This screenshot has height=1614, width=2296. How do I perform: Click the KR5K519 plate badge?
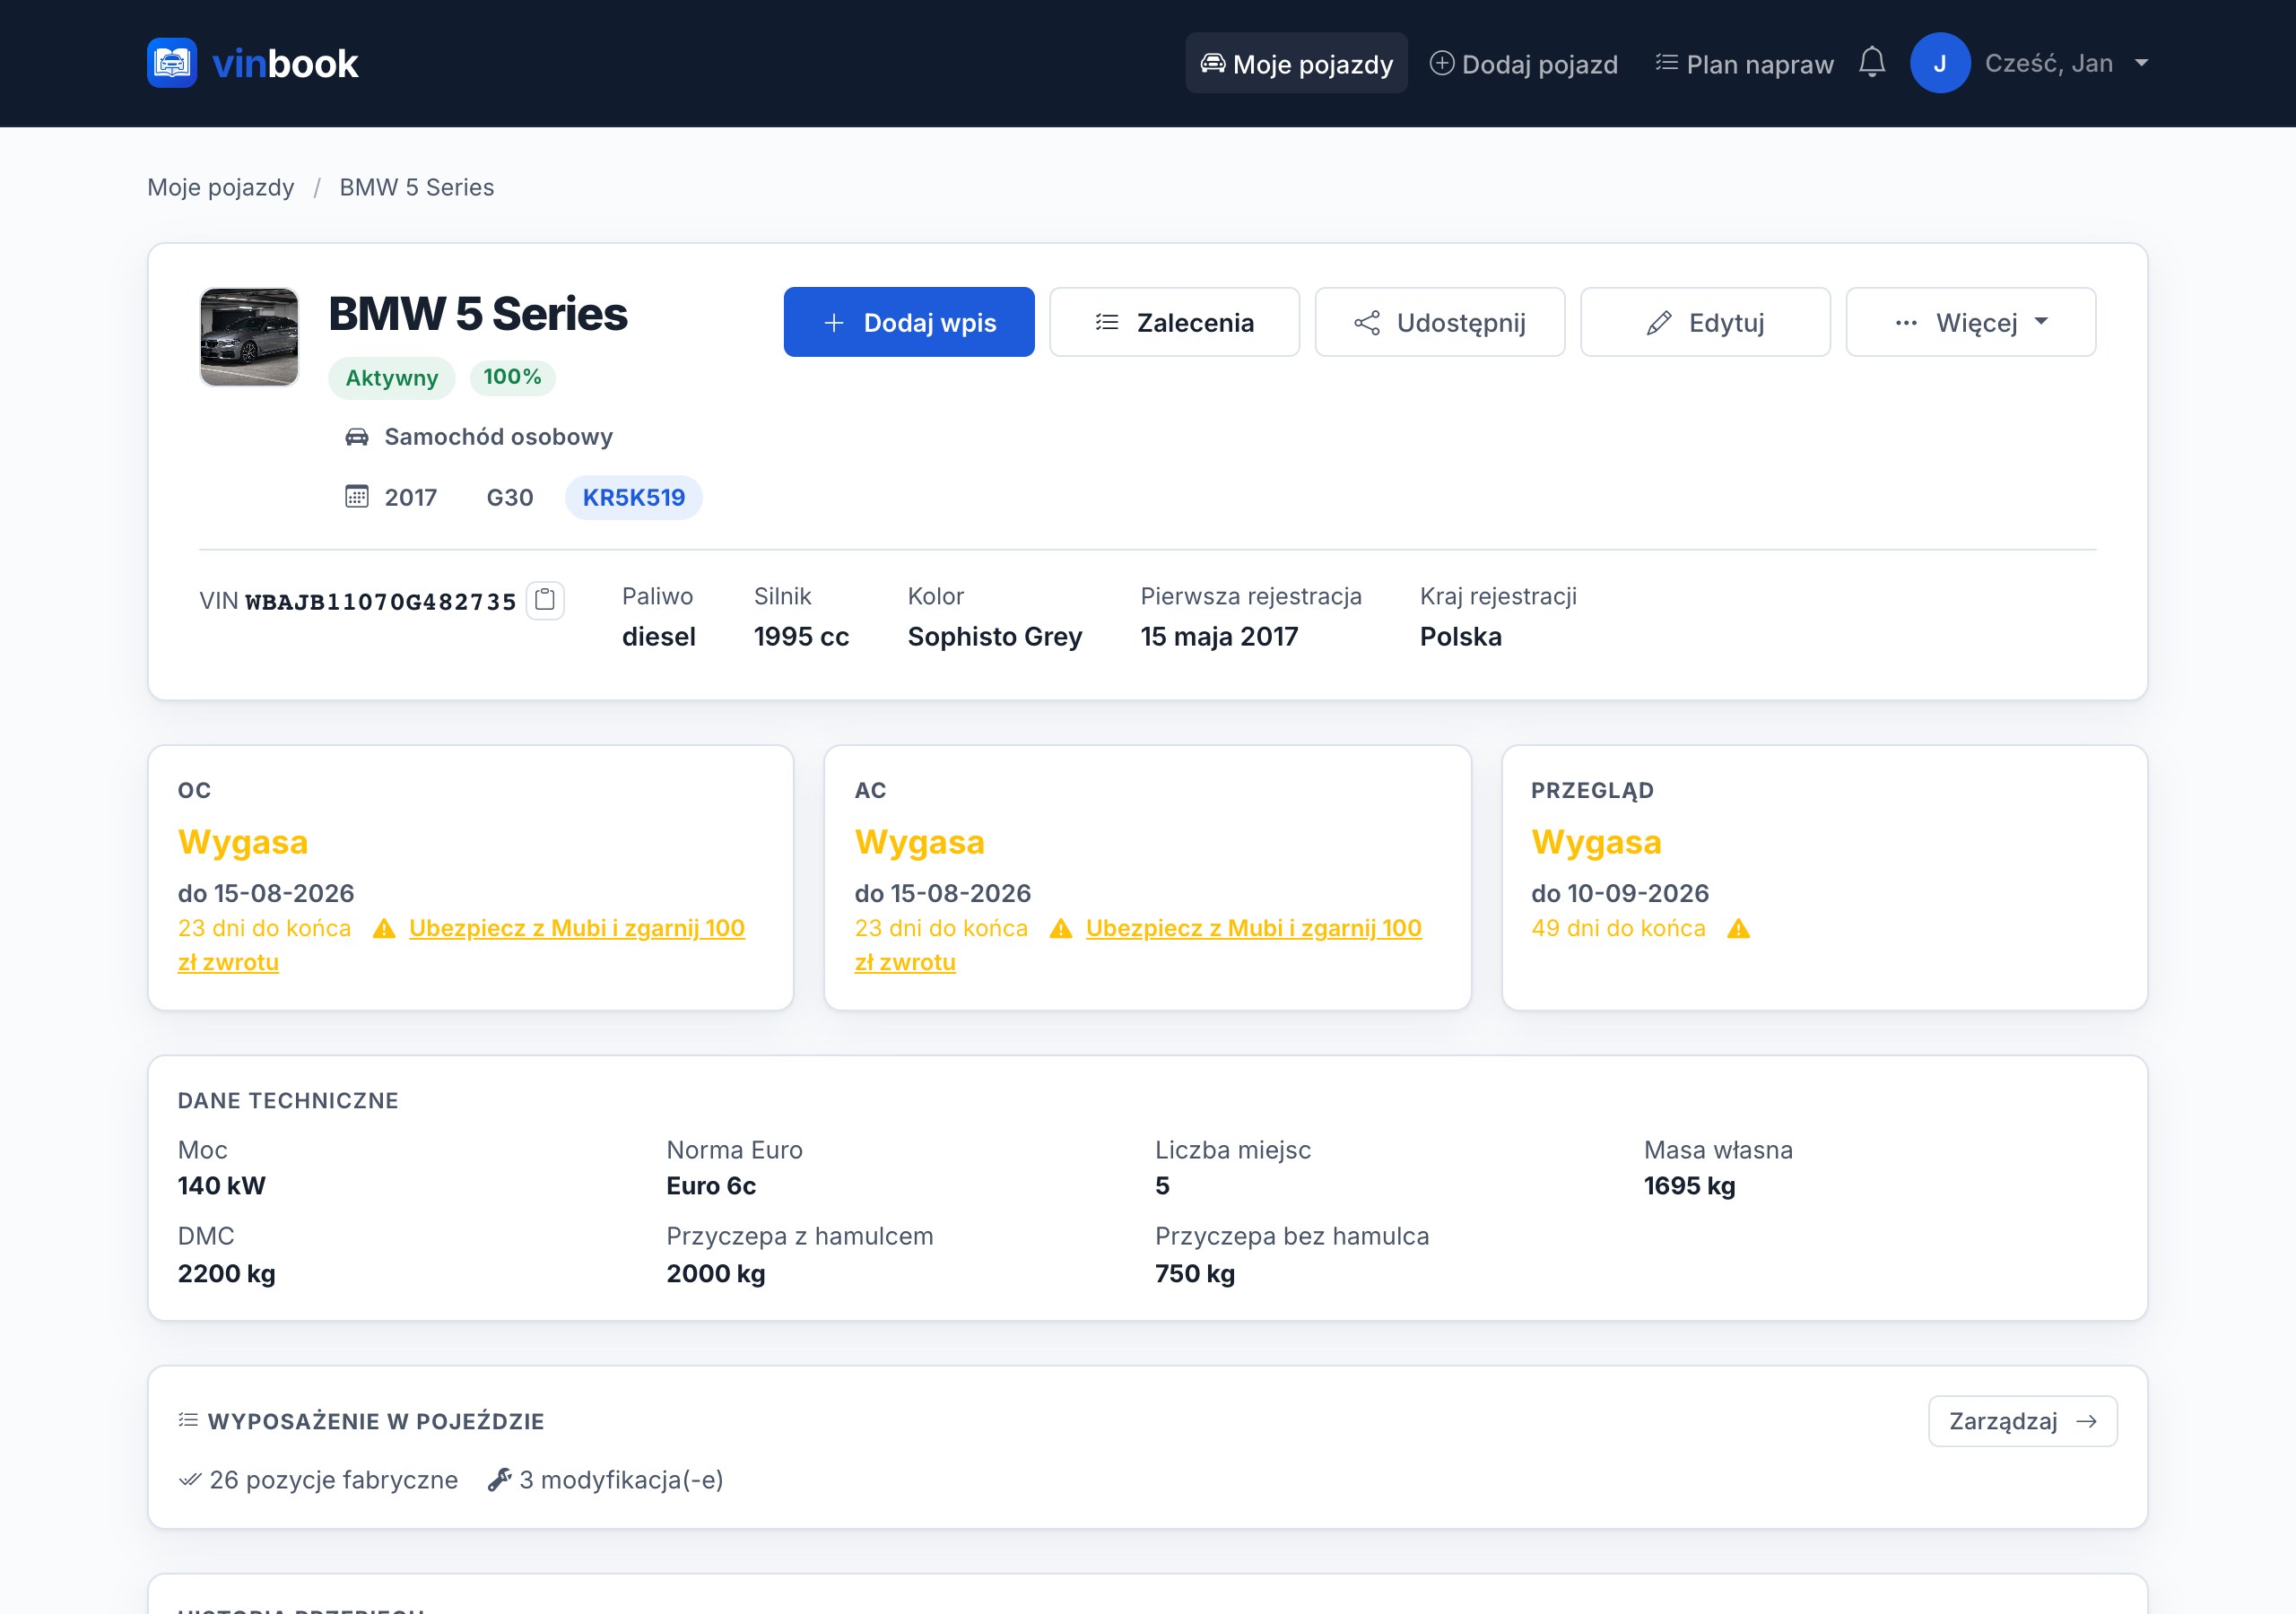[634, 497]
